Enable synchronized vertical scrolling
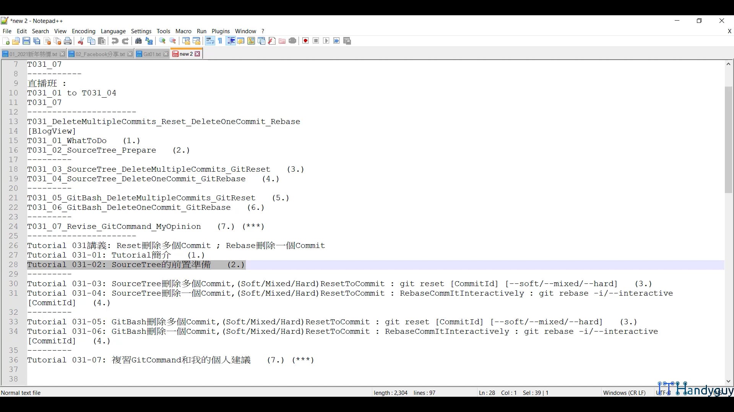Screen dimensions: 734x412 [x=186, y=41]
